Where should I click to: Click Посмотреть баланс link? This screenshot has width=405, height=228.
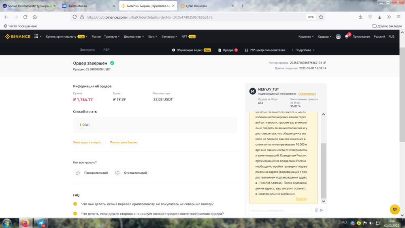[124, 142]
